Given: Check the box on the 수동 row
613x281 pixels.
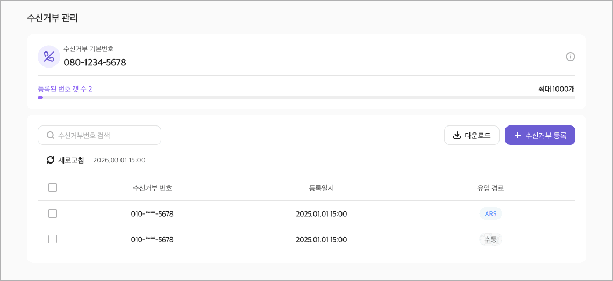Looking at the screenshot, I should [x=53, y=239].
